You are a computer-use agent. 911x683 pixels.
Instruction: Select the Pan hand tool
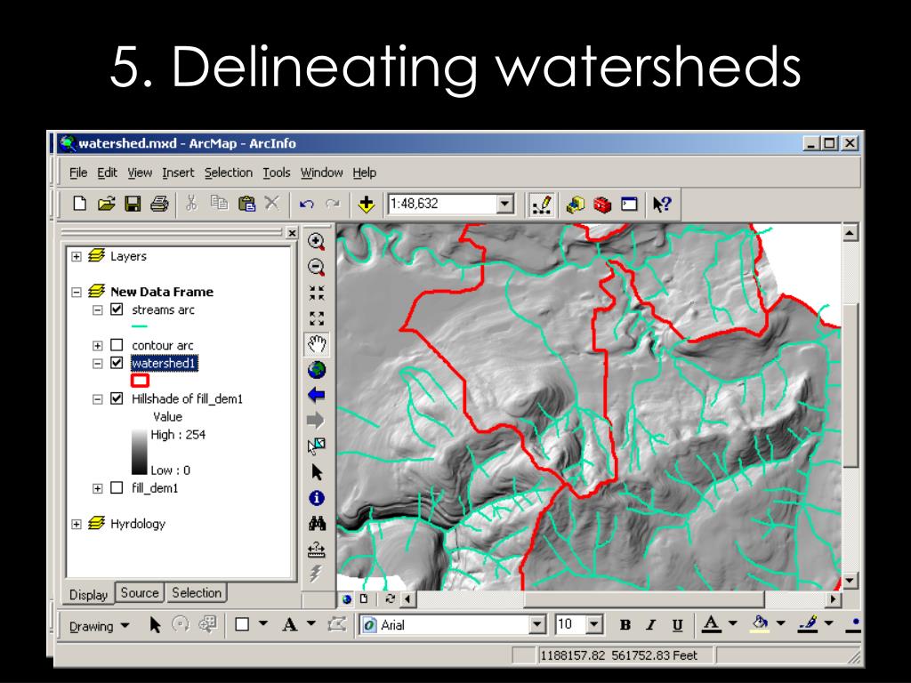pos(317,344)
